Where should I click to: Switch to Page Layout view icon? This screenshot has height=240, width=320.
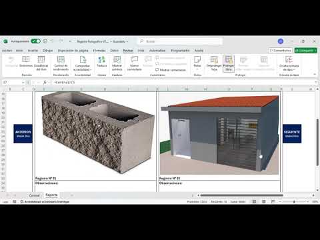[263, 202]
